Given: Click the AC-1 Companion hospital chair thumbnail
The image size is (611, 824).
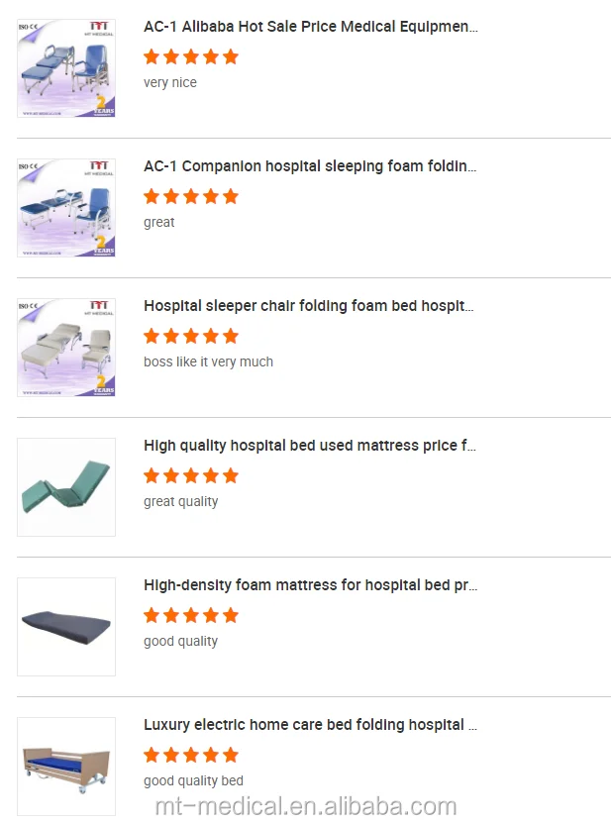Looking at the screenshot, I should (x=66, y=208).
